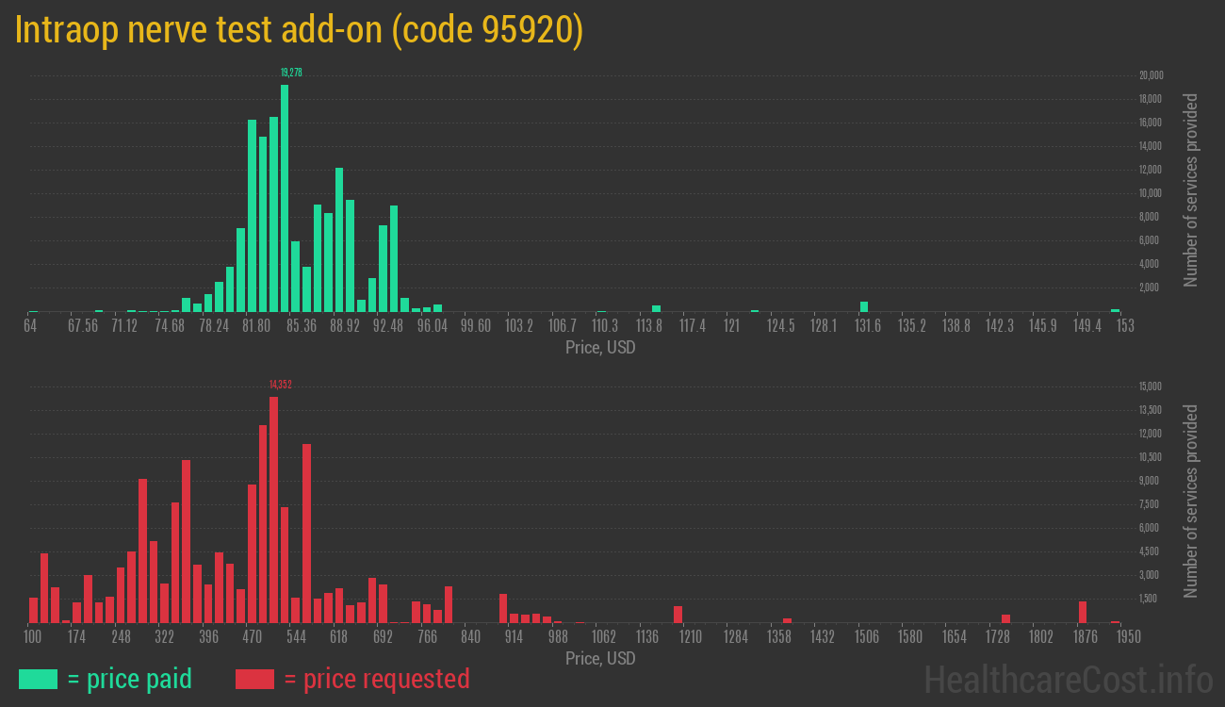Click the tallest green bar labeled 19,278
The height and width of the screenshot is (707, 1225).
(x=285, y=198)
